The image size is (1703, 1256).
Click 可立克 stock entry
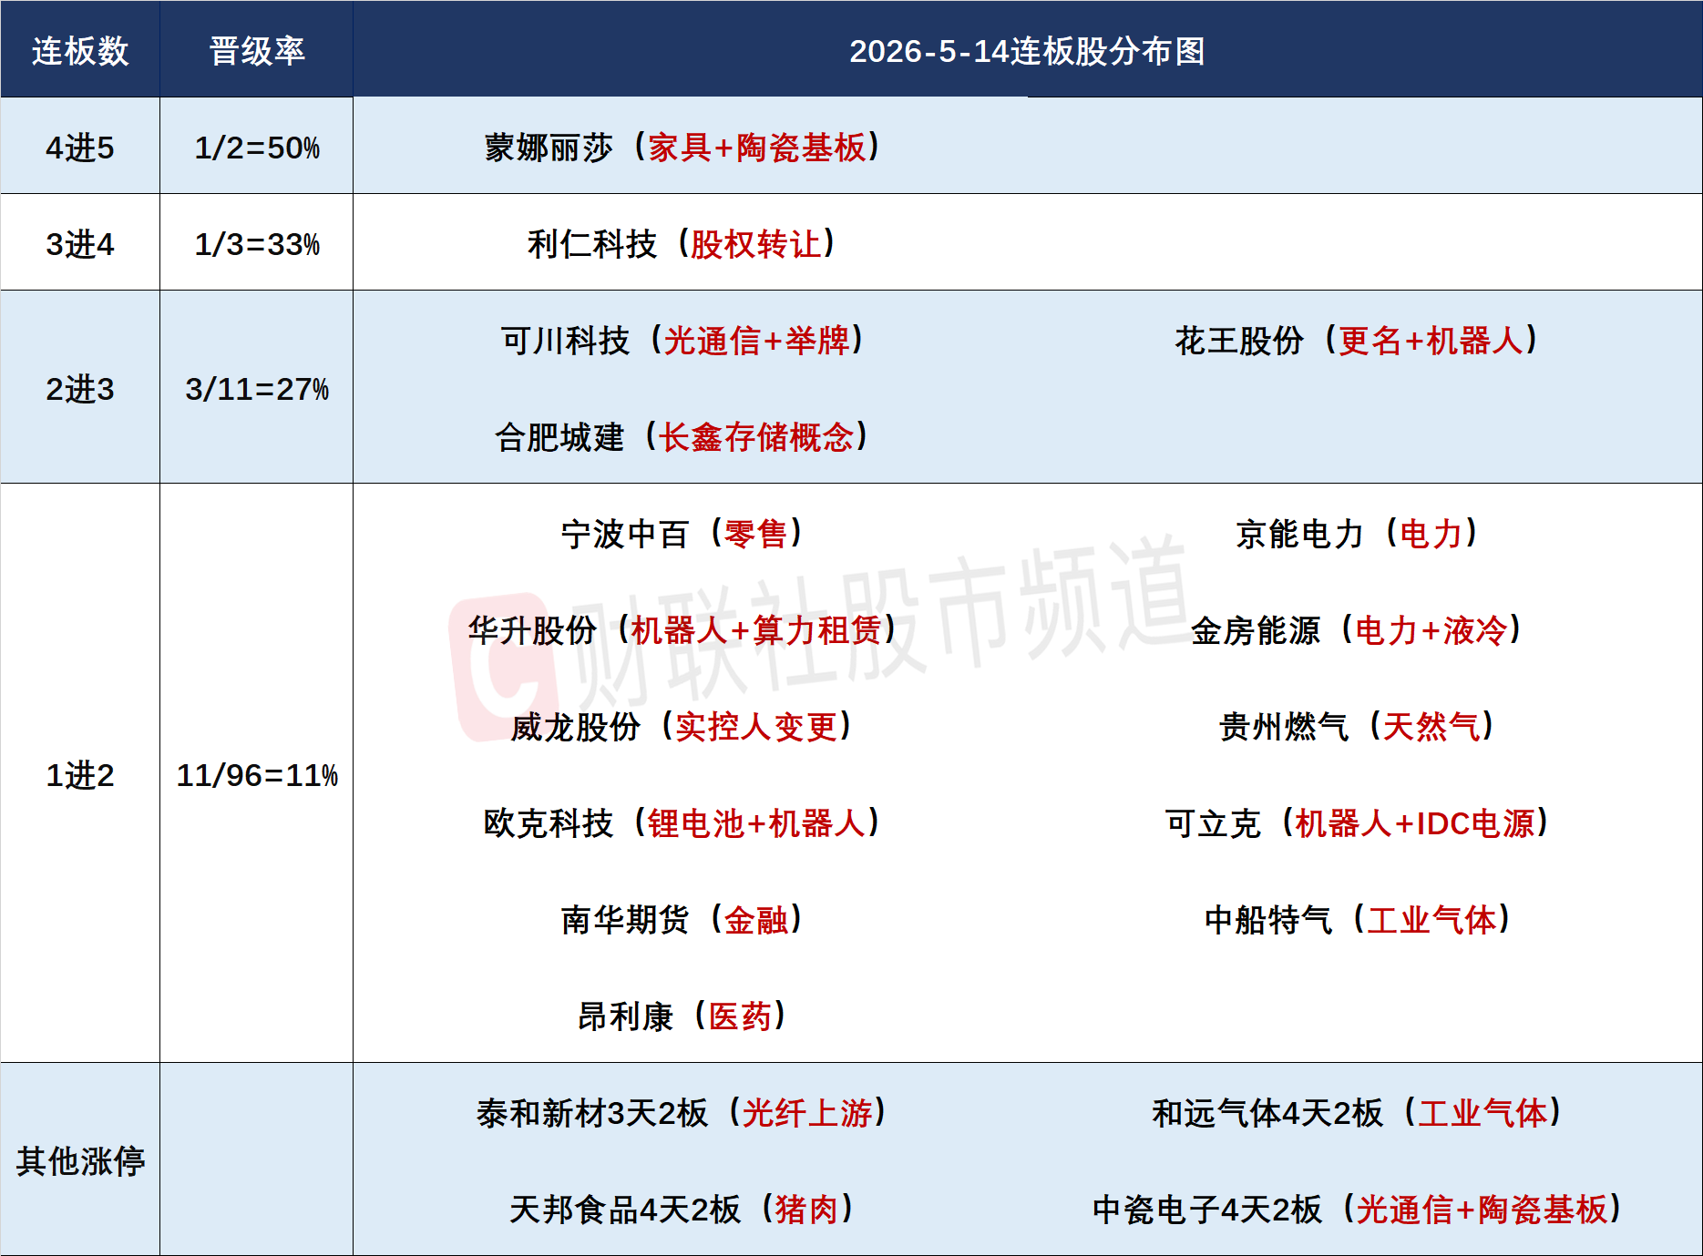(x=1357, y=823)
